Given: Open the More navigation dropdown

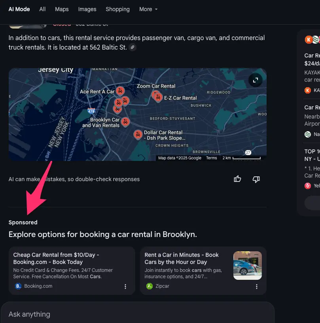Looking at the screenshot, I should (x=148, y=9).
